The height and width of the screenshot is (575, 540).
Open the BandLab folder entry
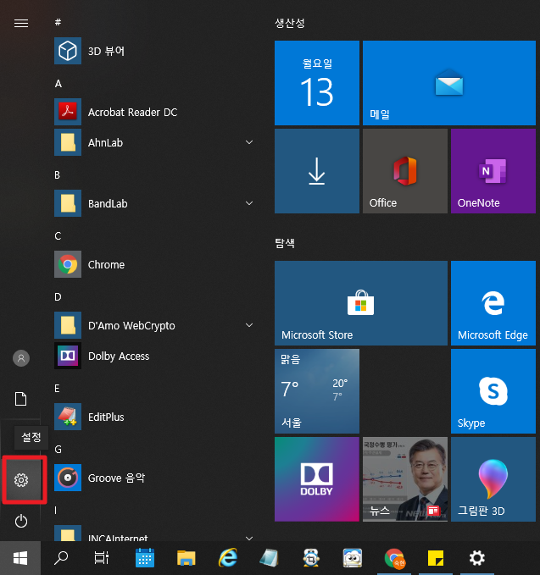pyautogui.click(x=154, y=203)
